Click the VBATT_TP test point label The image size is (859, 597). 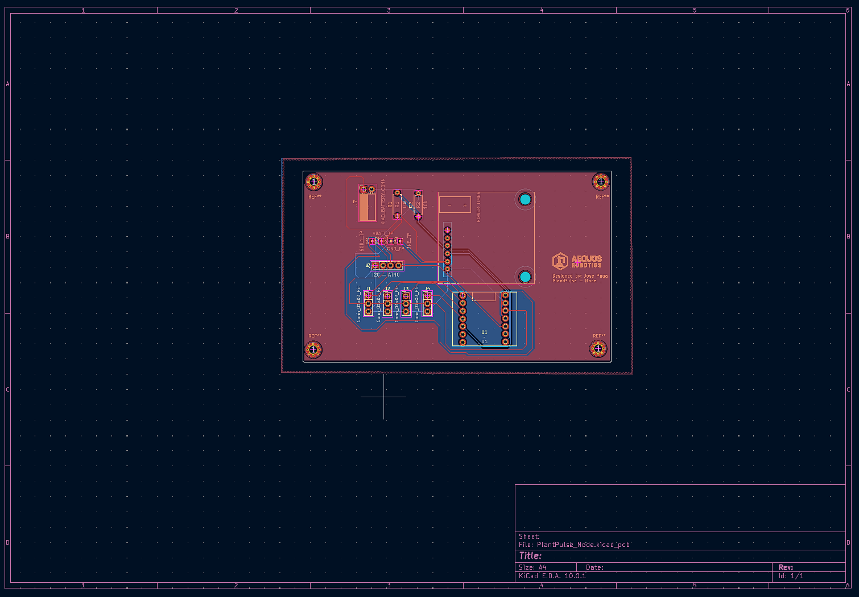point(383,234)
